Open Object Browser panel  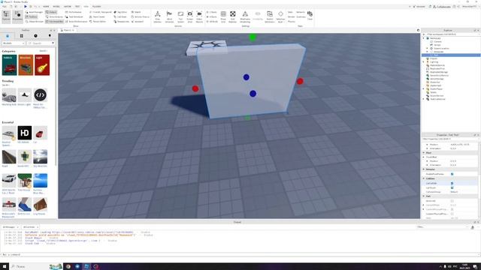pos(35,22)
